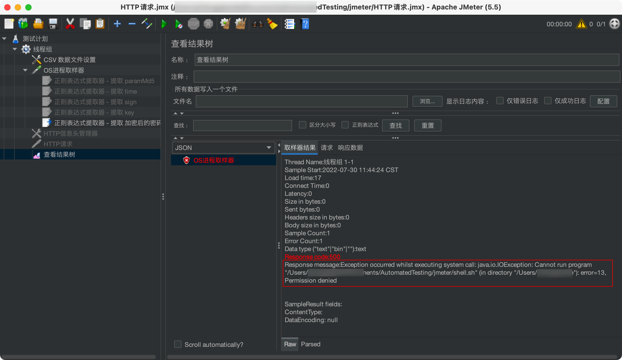The width and height of the screenshot is (622, 360).
Task: Click Start No Pauses icon
Action: [179, 24]
